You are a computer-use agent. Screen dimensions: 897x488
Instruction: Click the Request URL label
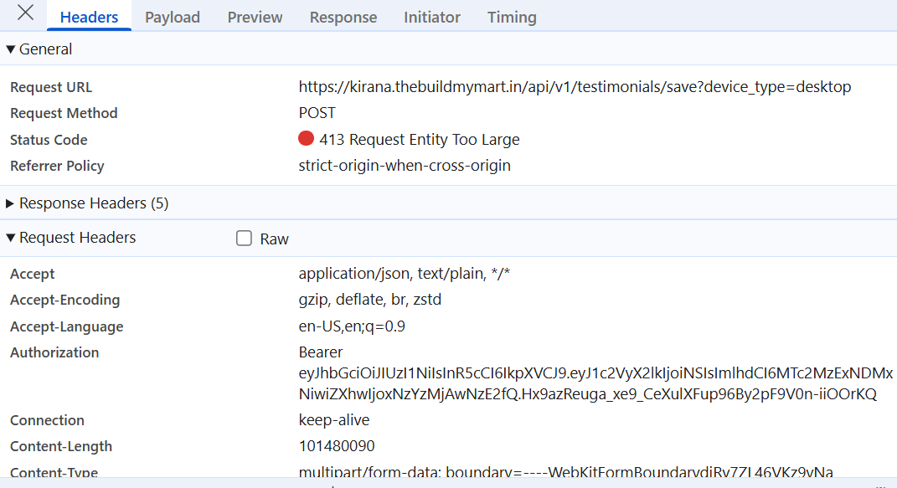(x=51, y=87)
